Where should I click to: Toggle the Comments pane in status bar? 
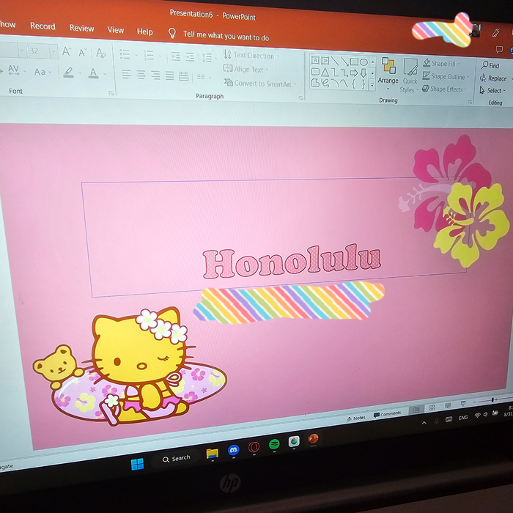(387, 414)
